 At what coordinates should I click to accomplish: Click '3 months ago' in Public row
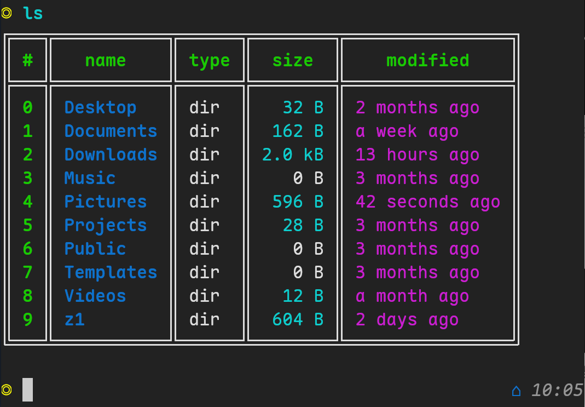coord(418,249)
